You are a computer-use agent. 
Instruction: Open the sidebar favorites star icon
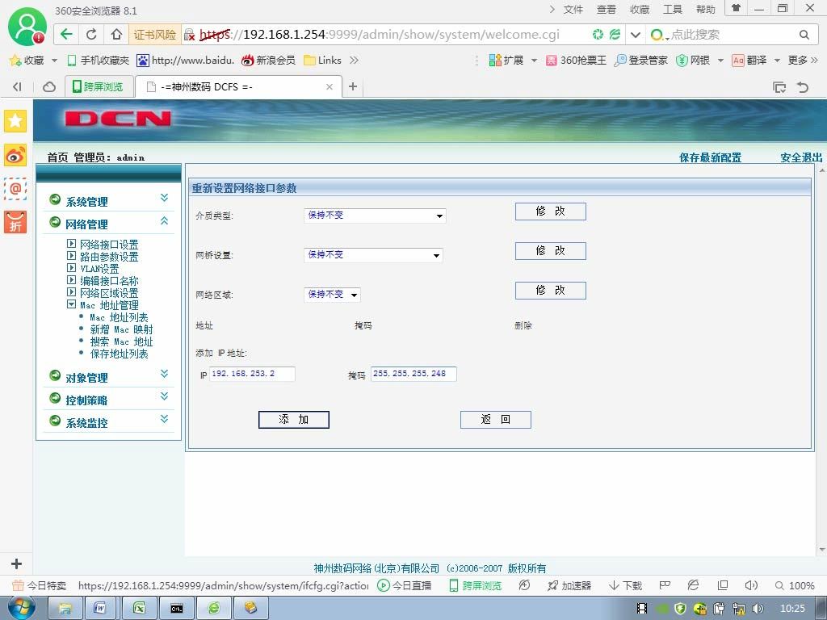(x=15, y=121)
